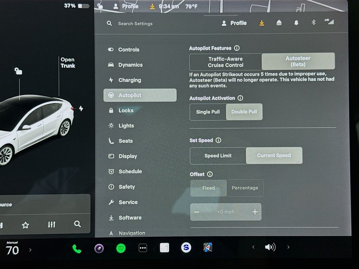The width and height of the screenshot is (359, 269).
Task: Launch the camera app icon in the dock
Action: 99,248
